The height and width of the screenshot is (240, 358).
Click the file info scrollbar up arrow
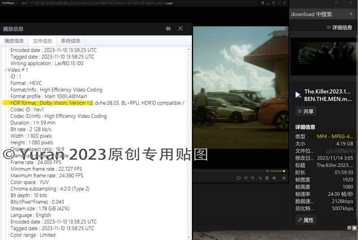point(188,49)
